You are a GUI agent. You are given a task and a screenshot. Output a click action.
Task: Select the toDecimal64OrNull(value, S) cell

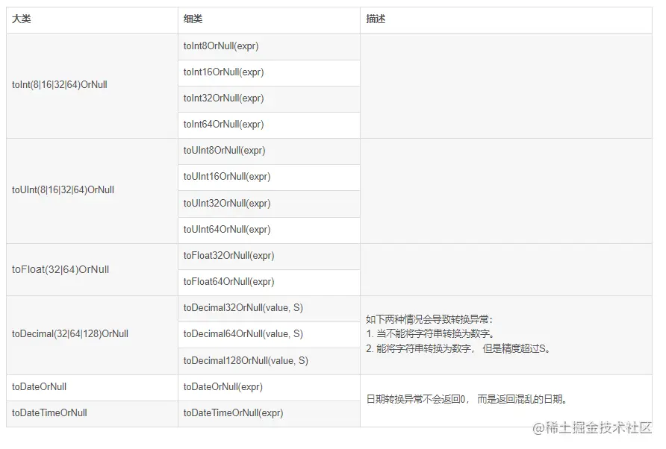pos(269,334)
